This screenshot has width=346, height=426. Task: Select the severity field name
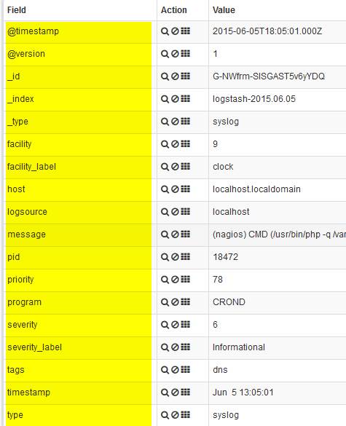click(23, 325)
